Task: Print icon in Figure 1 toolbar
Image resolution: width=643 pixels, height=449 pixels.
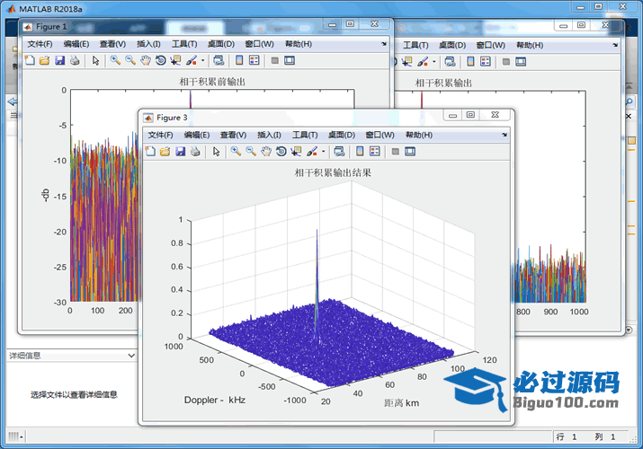Action: tap(75, 60)
